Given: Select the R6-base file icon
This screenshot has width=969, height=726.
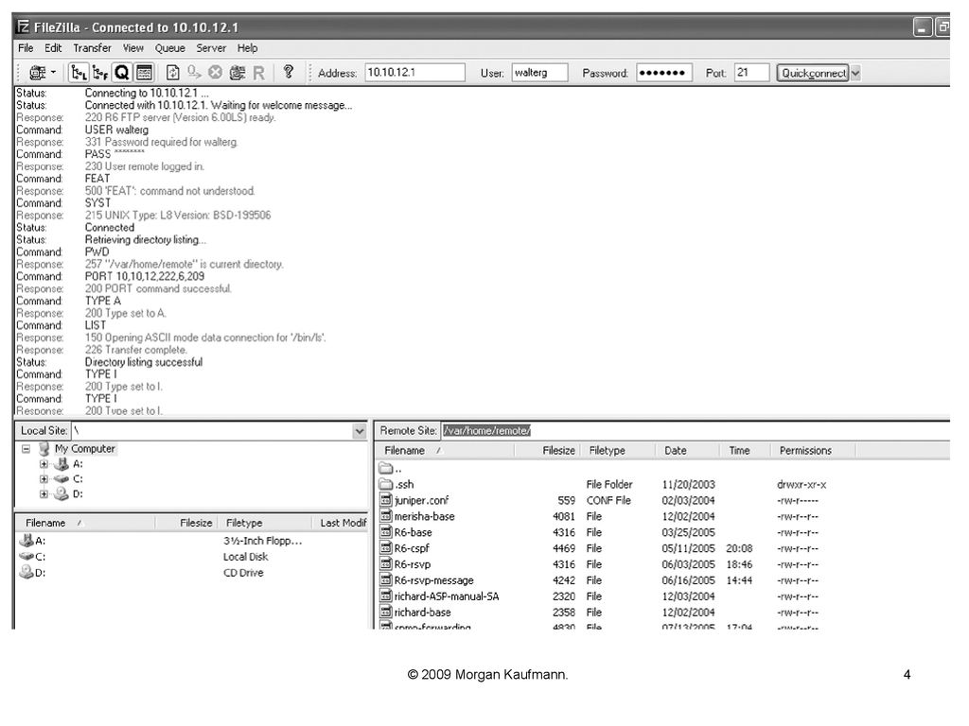Looking at the screenshot, I should 386,533.
